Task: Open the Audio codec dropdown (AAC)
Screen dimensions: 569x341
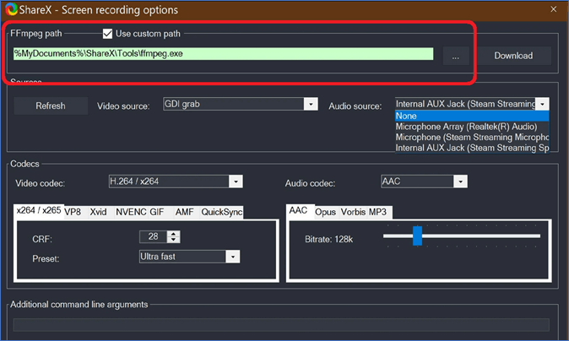Action: point(424,181)
